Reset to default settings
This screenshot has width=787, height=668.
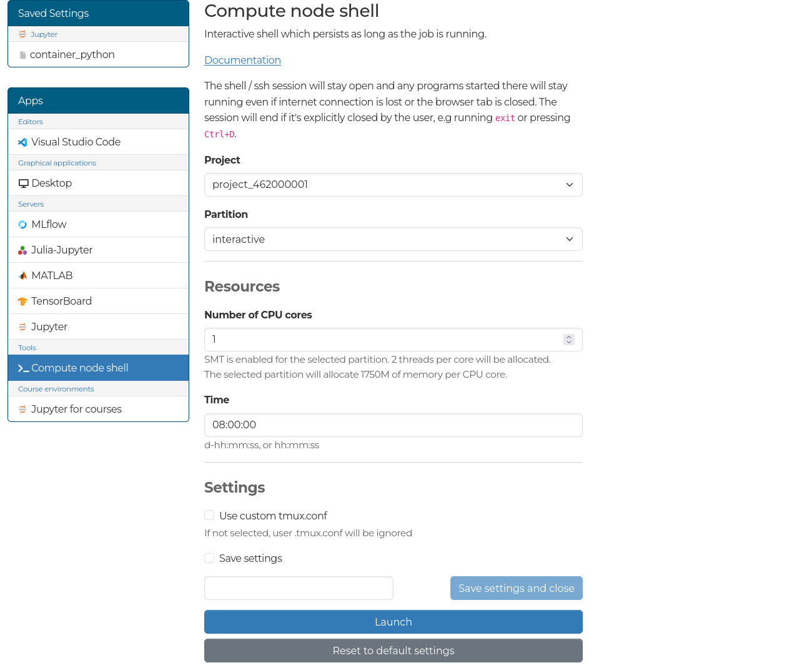[393, 651]
